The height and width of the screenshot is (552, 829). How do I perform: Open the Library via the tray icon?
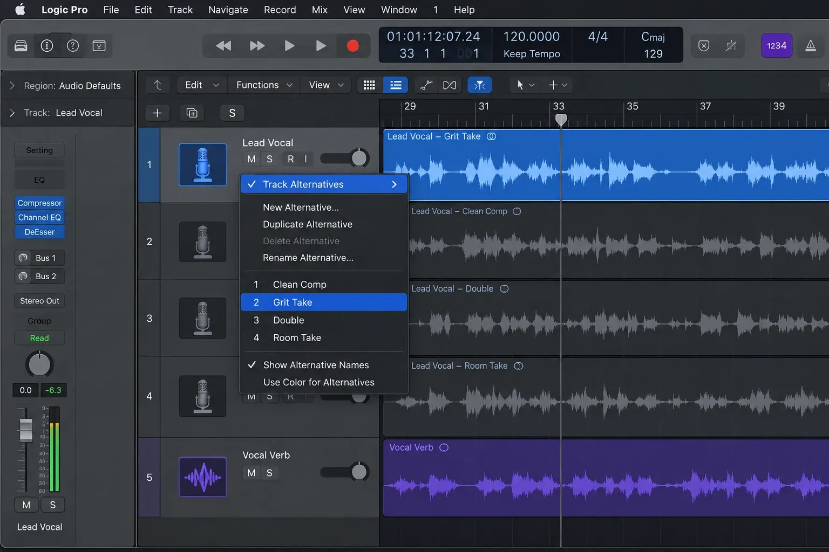21,46
